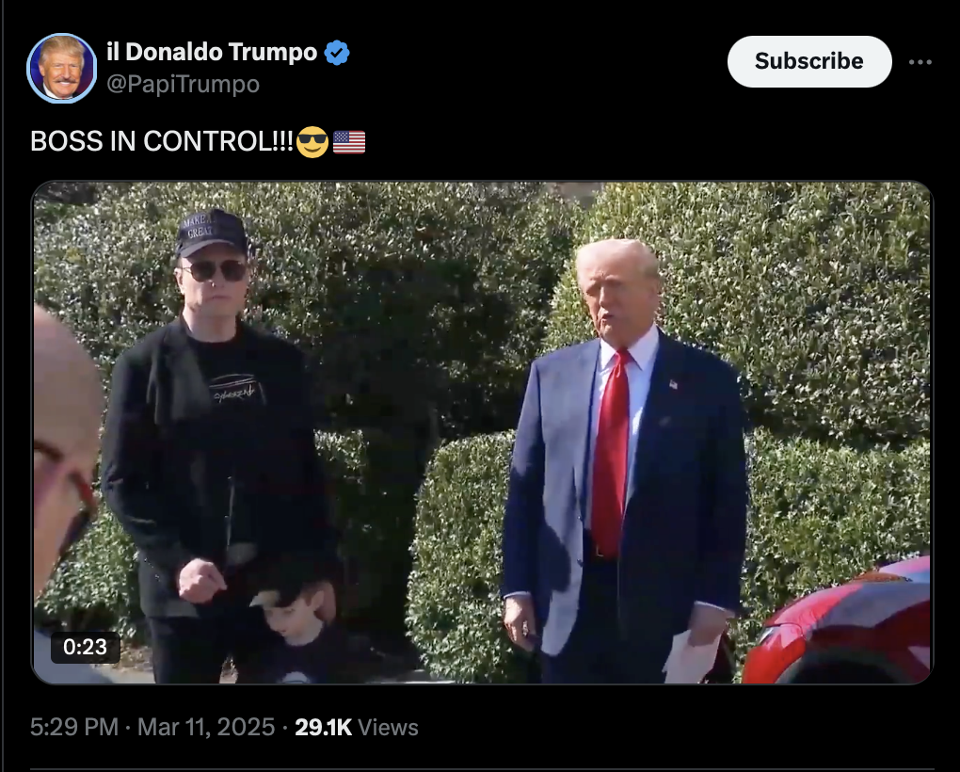The width and height of the screenshot is (960, 772).
Task: Click the sunglasses face emoji in tweet
Action: pos(312,142)
